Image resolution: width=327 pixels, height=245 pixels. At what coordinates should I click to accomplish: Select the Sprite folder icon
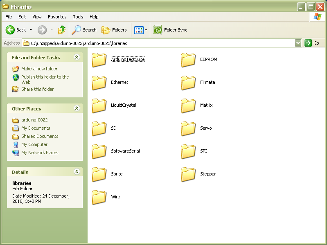[99, 174]
